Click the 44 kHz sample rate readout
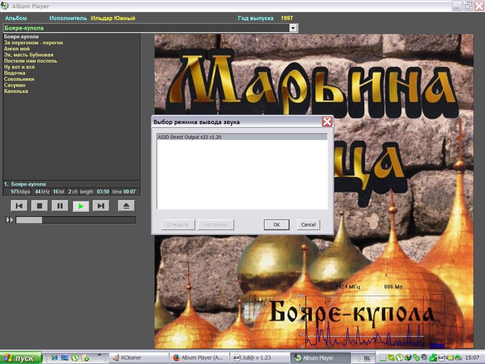 tap(42, 192)
